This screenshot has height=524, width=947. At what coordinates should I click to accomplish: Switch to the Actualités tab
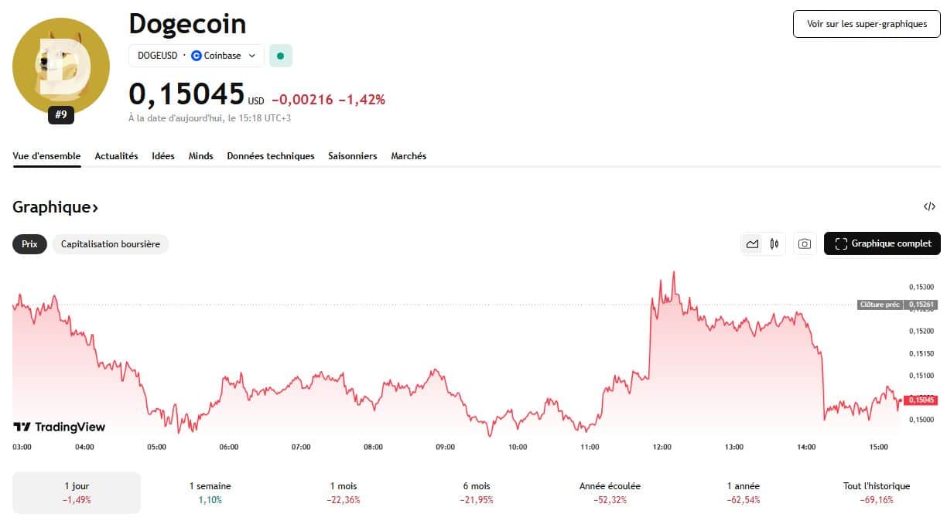tap(116, 156)
